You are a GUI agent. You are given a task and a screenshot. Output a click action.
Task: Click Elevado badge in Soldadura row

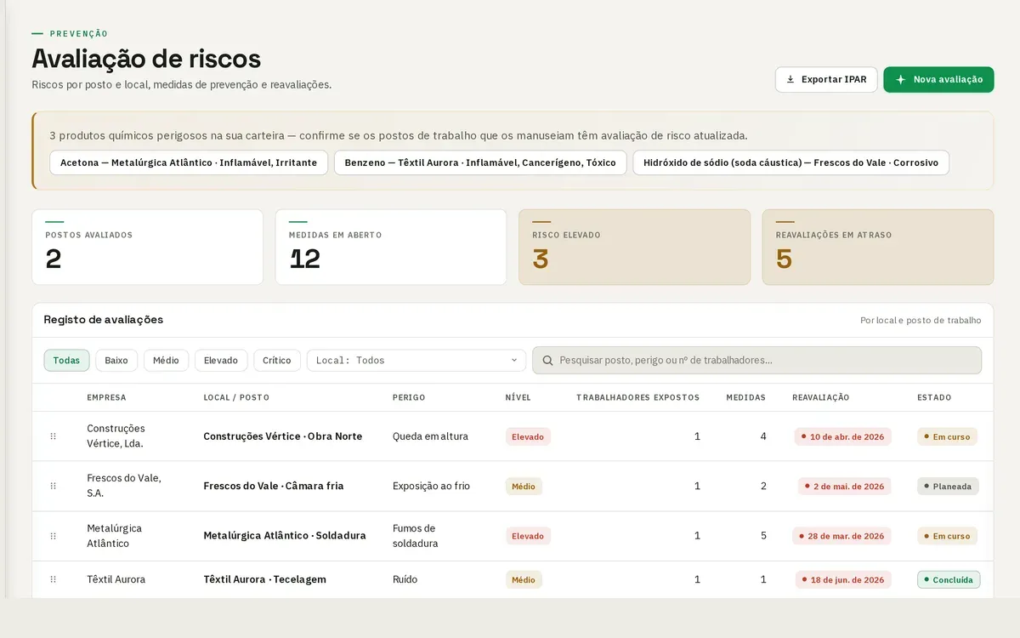(x=528, y=536)
